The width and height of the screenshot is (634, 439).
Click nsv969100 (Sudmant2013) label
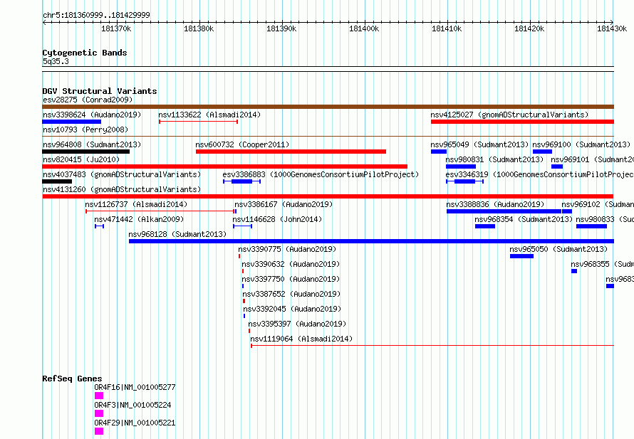pos(581,144)
